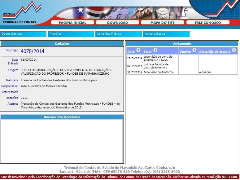Click the Interessado field label
240x180 pixels.
(10, 92)
